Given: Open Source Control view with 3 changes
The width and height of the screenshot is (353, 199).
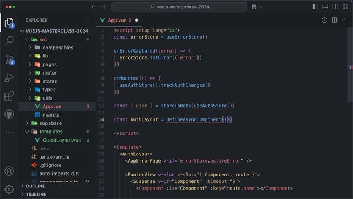Looking at the screenshot, I should 9,60.
